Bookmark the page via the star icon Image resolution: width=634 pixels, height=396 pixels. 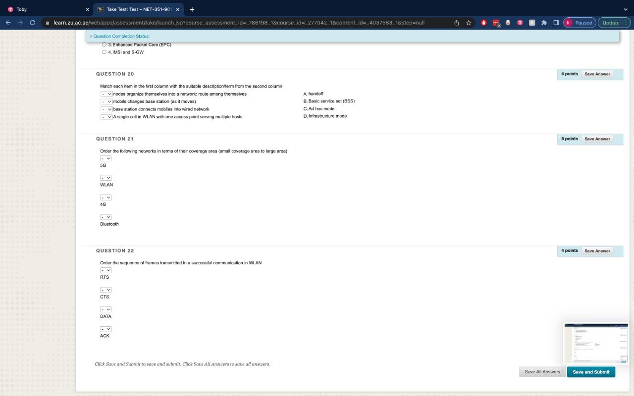(x=468, y=22)
